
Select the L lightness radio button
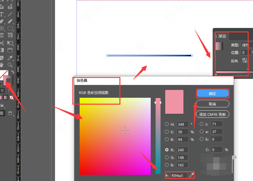click(201, 124)
